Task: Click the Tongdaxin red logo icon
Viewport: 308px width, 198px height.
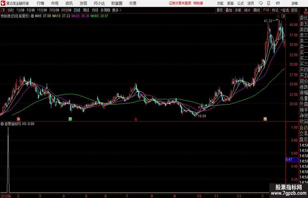Action: click(x=3, y=3)
